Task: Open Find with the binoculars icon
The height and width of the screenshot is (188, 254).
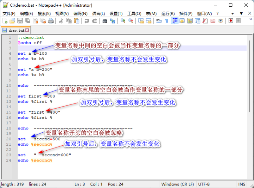Action: (x=105, y=21)
